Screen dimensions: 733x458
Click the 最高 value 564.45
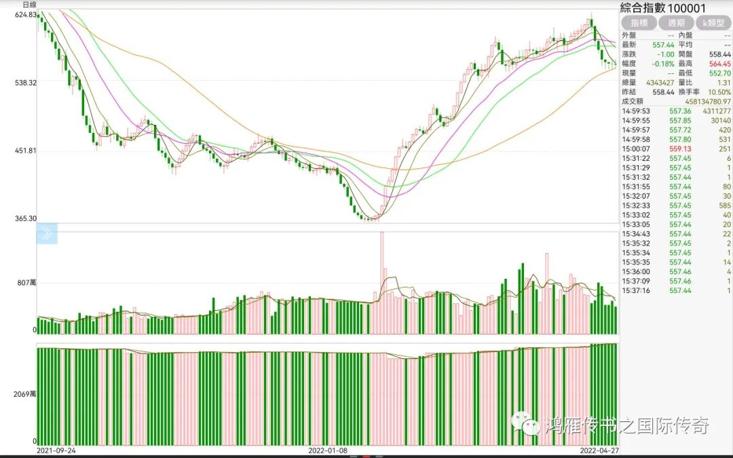point(720,64)
